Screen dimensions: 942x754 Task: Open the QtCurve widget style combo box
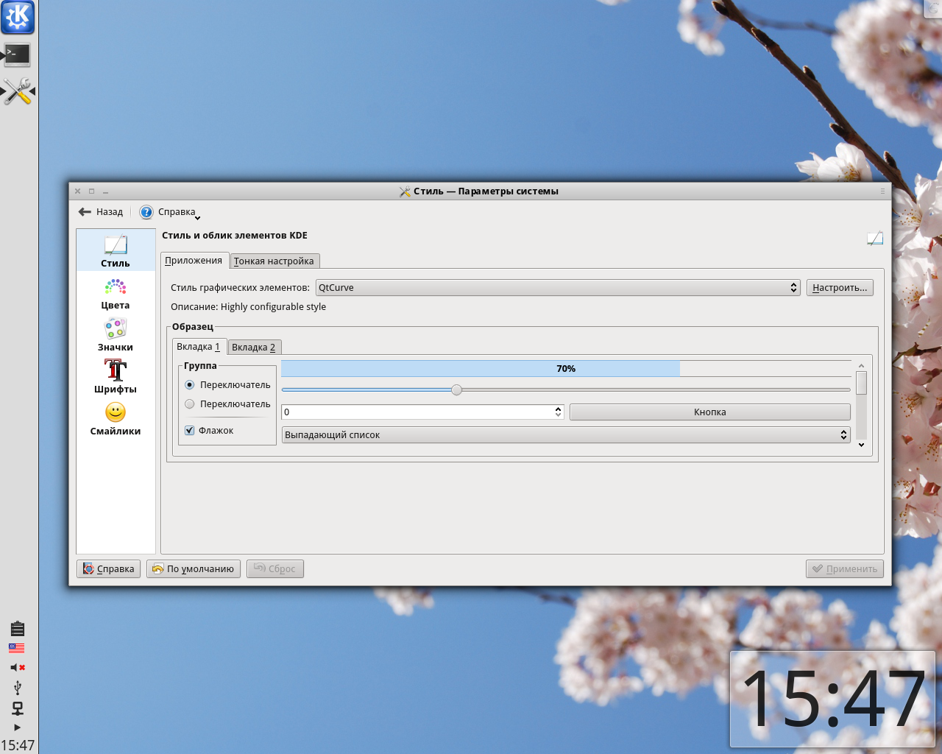coord(558,288)
